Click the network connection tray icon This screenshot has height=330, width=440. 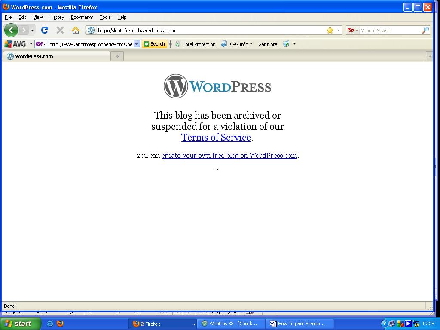(392, 324)
